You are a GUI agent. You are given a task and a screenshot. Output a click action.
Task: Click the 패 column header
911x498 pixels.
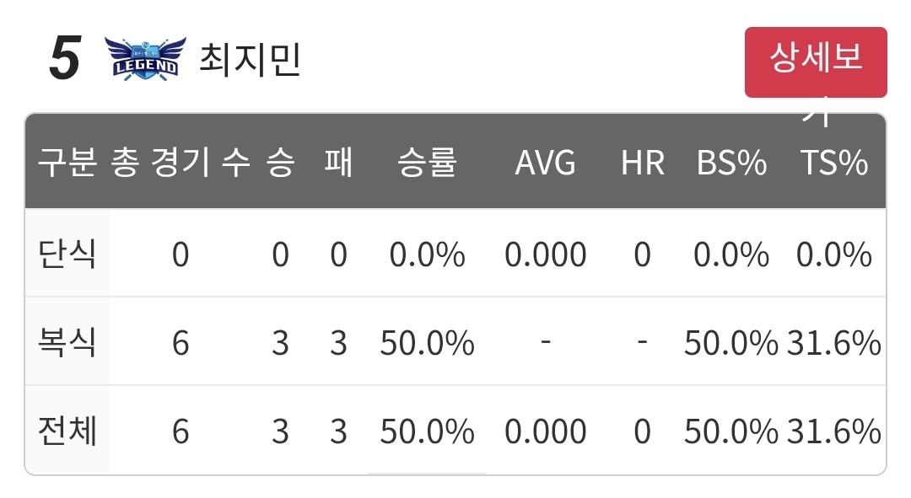pyautogui.click(x=339, y=162)
